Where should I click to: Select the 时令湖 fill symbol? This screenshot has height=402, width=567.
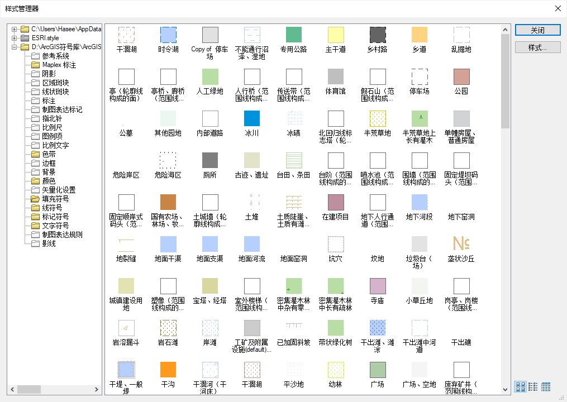pyautogui.click(x=168, y=35)
